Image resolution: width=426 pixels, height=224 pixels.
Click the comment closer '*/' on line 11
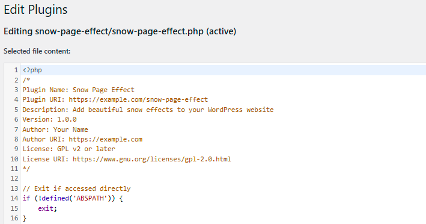click(x=26, y=169)
